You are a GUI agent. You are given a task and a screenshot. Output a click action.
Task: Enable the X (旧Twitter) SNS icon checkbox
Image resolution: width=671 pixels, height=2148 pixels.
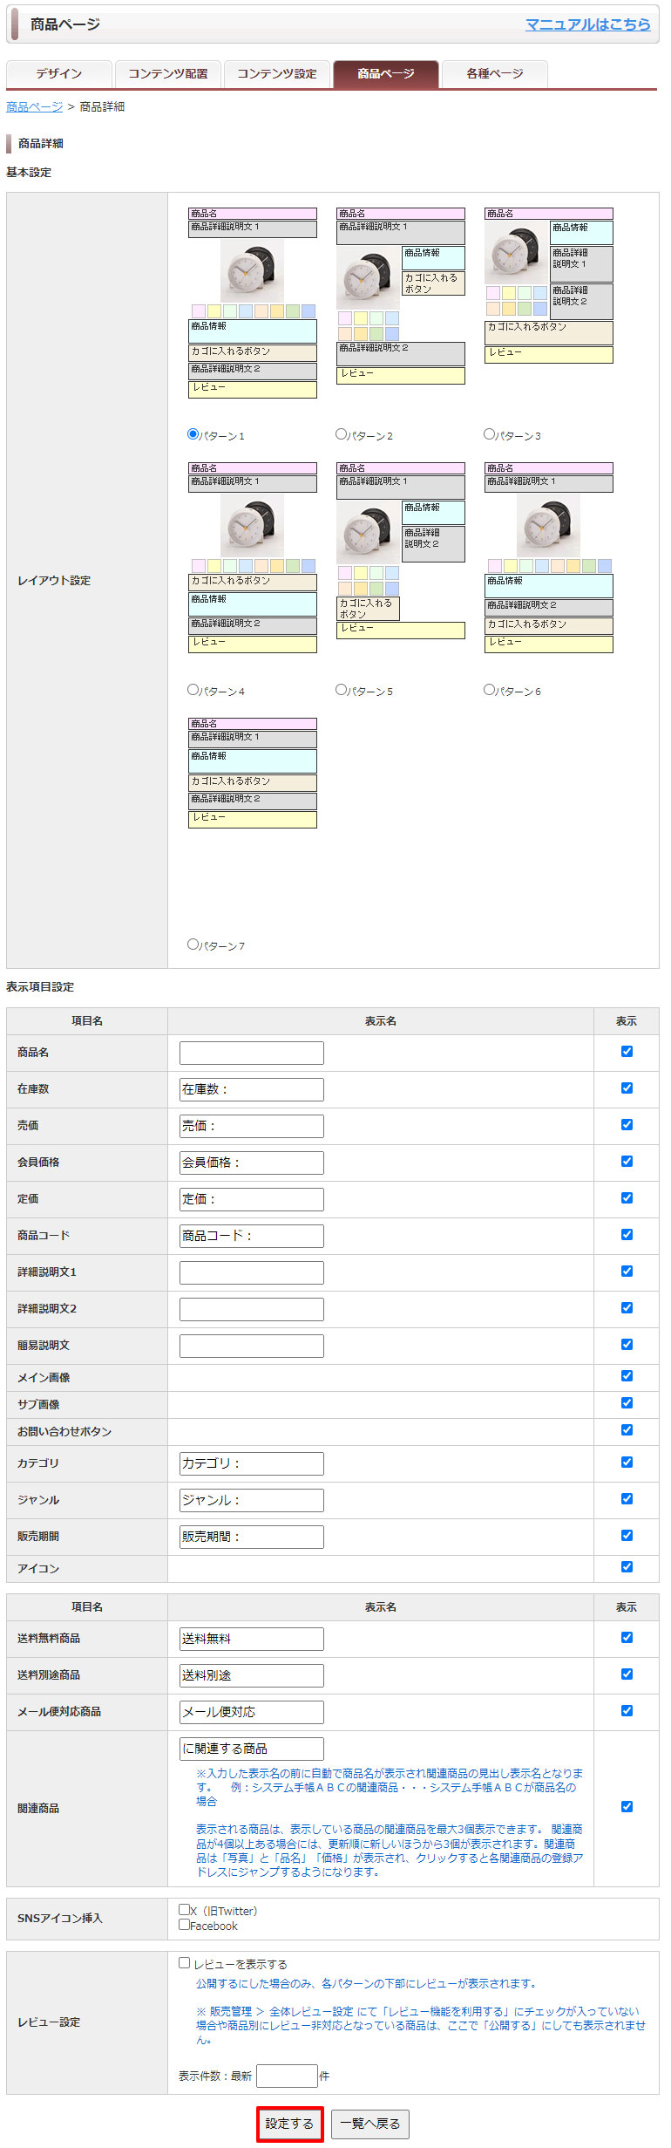[185, 1910]
